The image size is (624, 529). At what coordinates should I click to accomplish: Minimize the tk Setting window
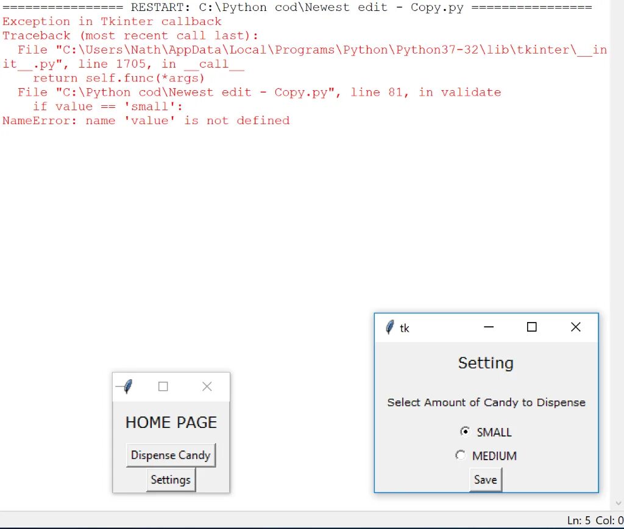(489, 327)
